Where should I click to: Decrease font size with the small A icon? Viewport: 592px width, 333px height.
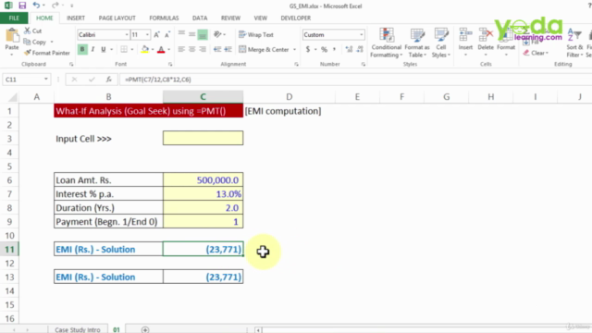click(x=167, y=35)
